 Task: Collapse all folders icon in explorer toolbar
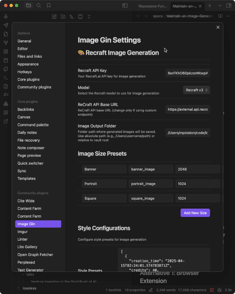(89, 17)
